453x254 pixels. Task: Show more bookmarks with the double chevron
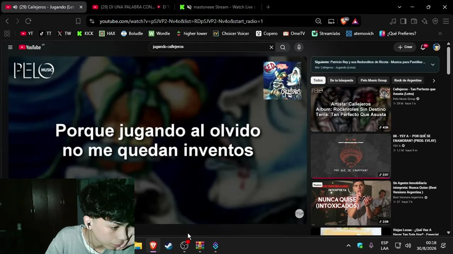pyautogui.click(x=440, y=34)
